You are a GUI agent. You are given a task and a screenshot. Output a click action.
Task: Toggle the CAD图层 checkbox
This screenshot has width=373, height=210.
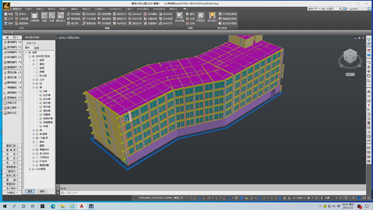pos(34,169)
